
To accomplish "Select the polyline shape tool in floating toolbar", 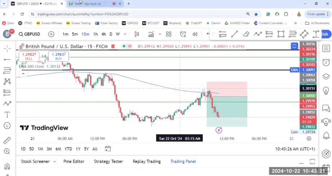I will (304, 34).
